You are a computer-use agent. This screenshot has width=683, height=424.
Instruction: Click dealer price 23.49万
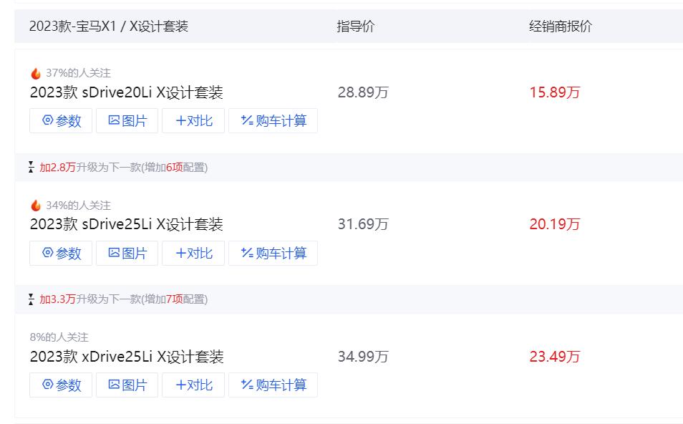coord(554,357)
